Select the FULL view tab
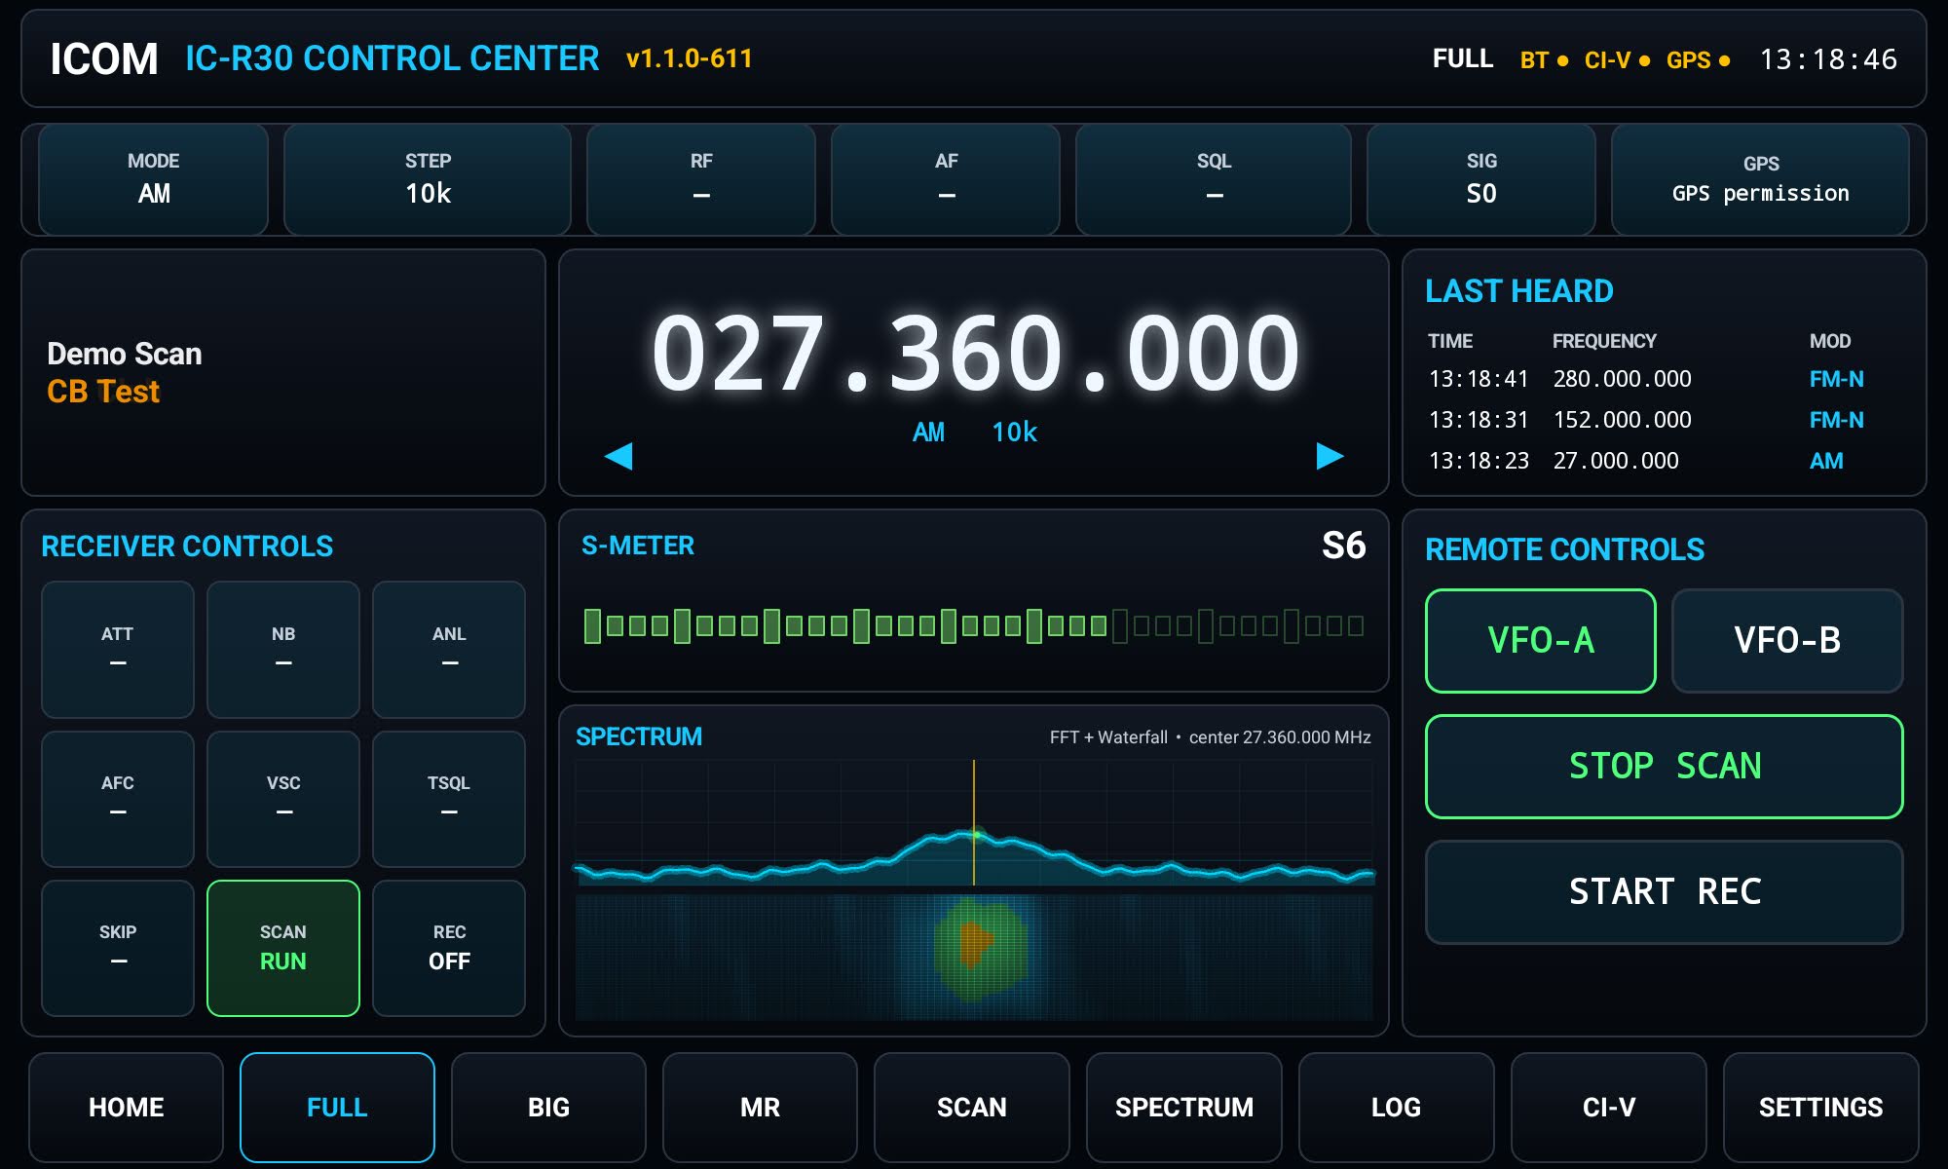Viewport: 1948px width, 1169px height. pyautogui.click(x=337, y=1108)
